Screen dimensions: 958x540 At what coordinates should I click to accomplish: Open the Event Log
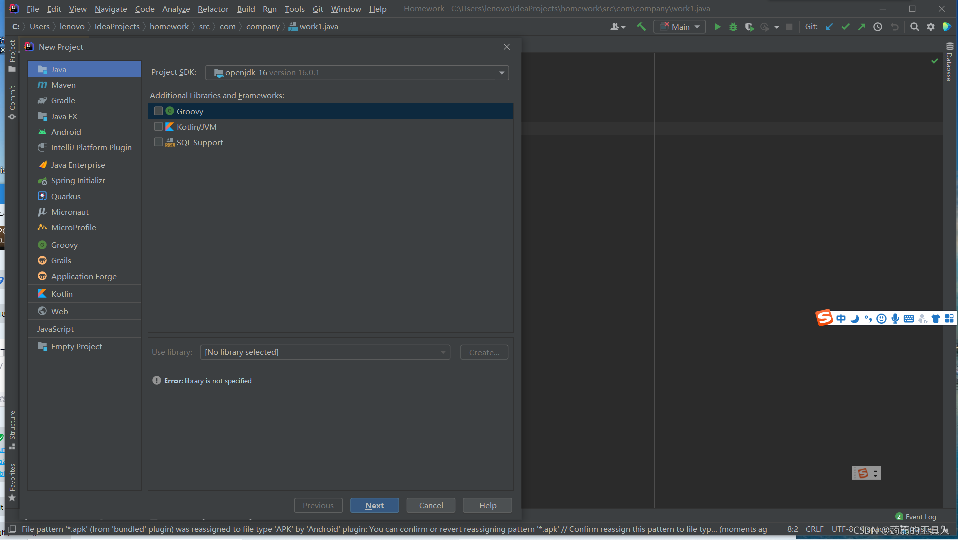point(916,517)
